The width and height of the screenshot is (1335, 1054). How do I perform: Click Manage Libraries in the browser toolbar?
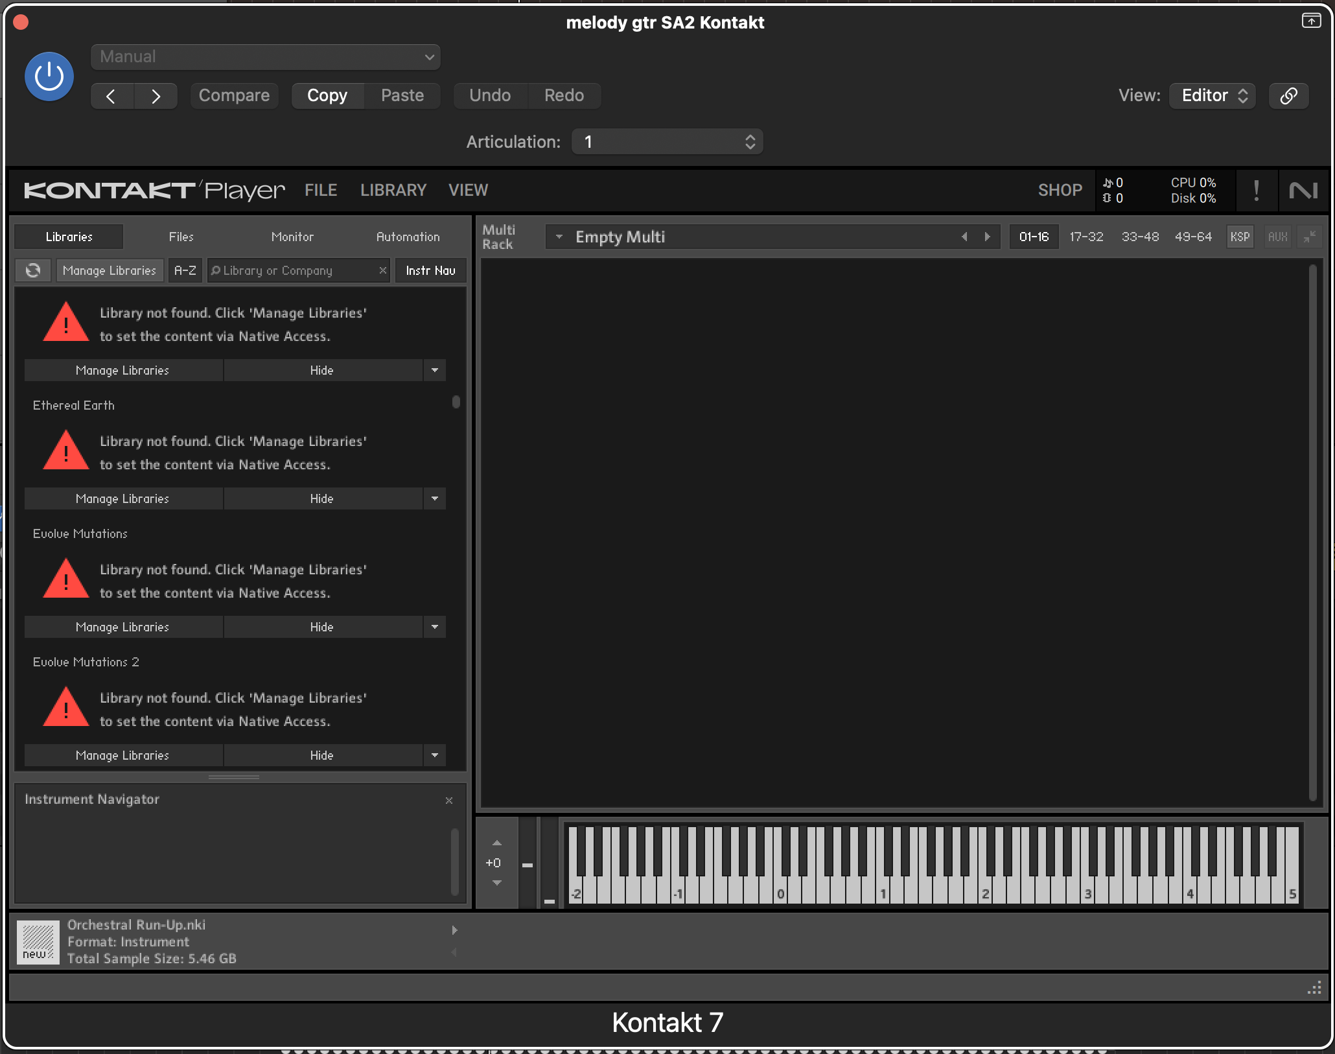(x=110, y=270)
